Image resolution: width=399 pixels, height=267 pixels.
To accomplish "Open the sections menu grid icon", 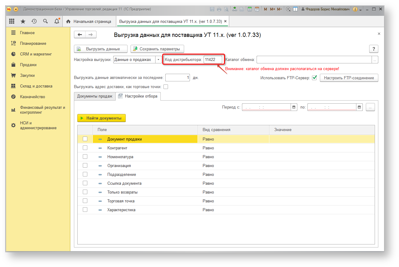I will (12, 21).
